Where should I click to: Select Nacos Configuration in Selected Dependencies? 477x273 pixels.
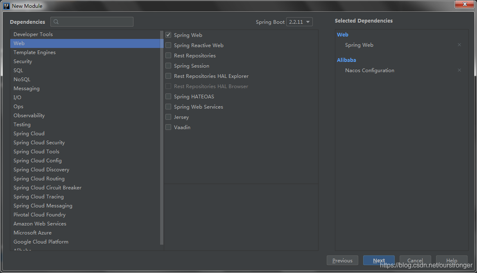pyautogui.click(x=370, y=71)
